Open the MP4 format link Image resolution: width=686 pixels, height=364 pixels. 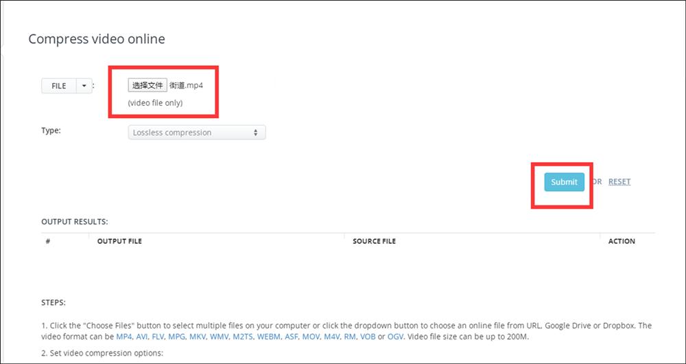124,337
